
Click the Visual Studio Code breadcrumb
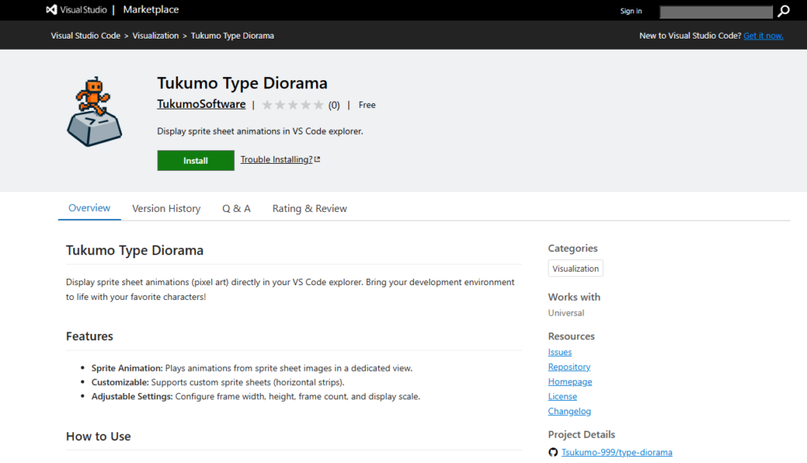point(86,35)
